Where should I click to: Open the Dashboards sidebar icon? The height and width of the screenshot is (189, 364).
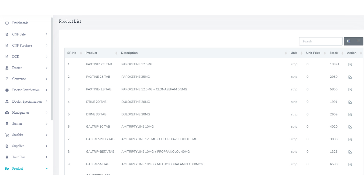[7, 23]
